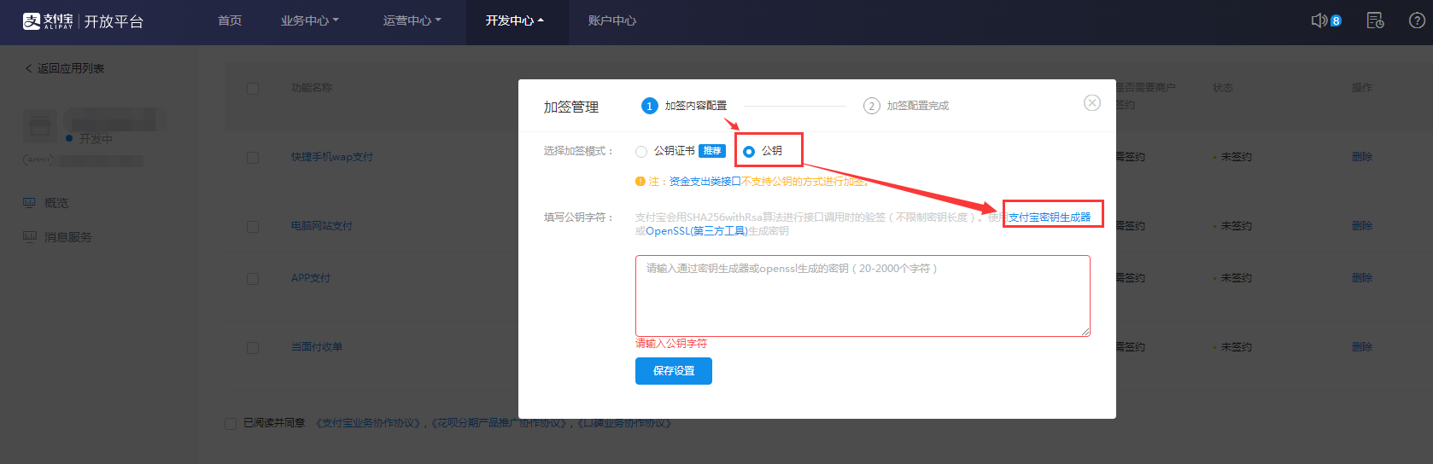
Task: Click the 消息服务 icon in sidebar
Action: (x=30, y=237)
